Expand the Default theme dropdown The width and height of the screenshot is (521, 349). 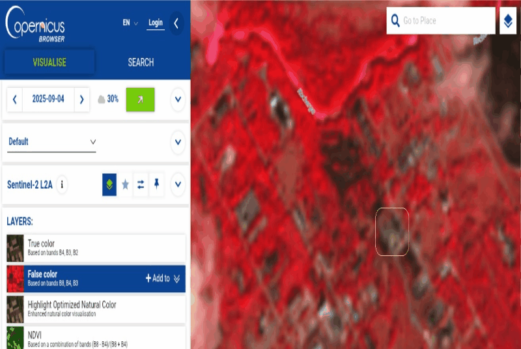pos(51,142)
